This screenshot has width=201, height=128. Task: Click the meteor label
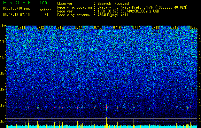[45, 10]
